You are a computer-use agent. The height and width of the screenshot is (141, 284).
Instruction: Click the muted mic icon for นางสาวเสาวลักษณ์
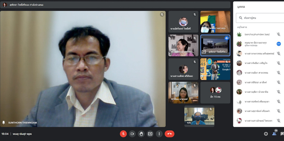pyautogui.click(x=278, y=121)
